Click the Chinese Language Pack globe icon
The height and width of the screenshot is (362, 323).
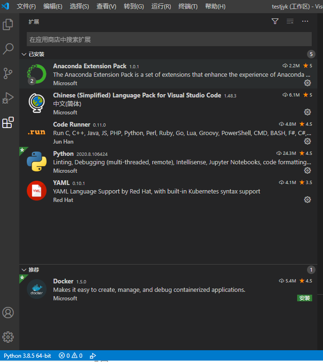(x=37, y=103)
